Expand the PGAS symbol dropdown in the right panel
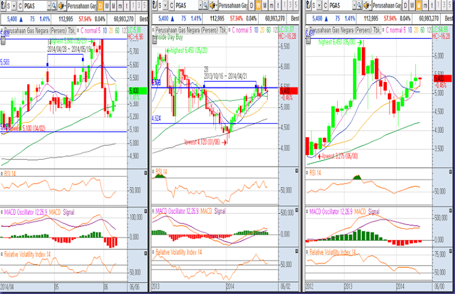 point(354,5)
